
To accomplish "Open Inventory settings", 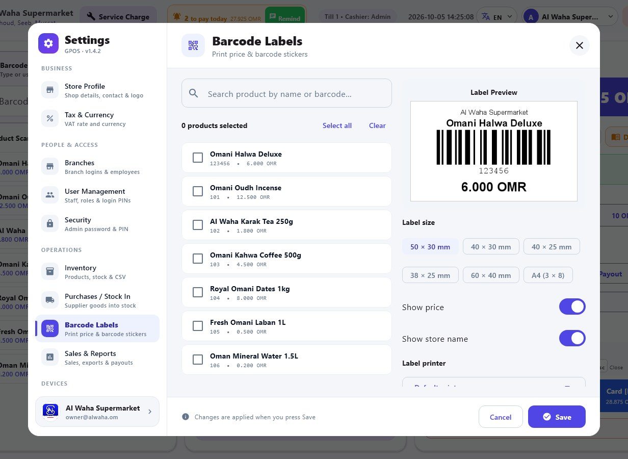I will tap(97, 271).
